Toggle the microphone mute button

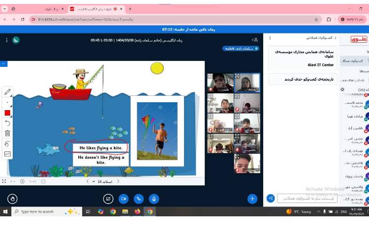pyautogui.click(x=154, y=199)
